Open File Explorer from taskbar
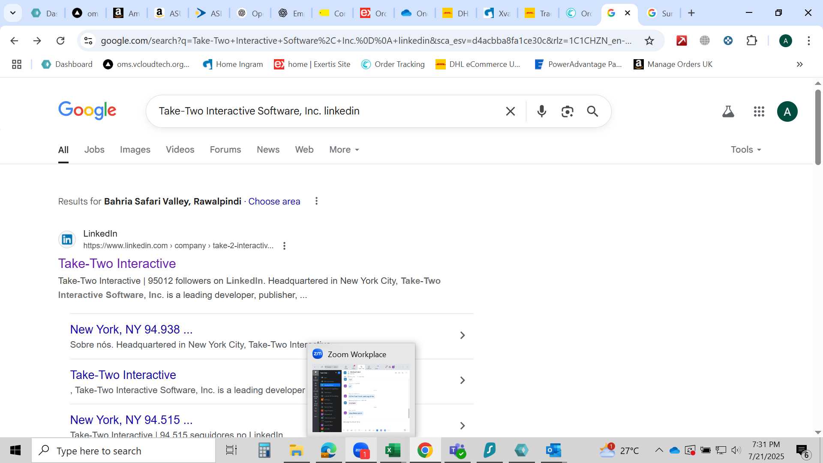This screenshot has width=823, height=463. click(x=296, y=451)
